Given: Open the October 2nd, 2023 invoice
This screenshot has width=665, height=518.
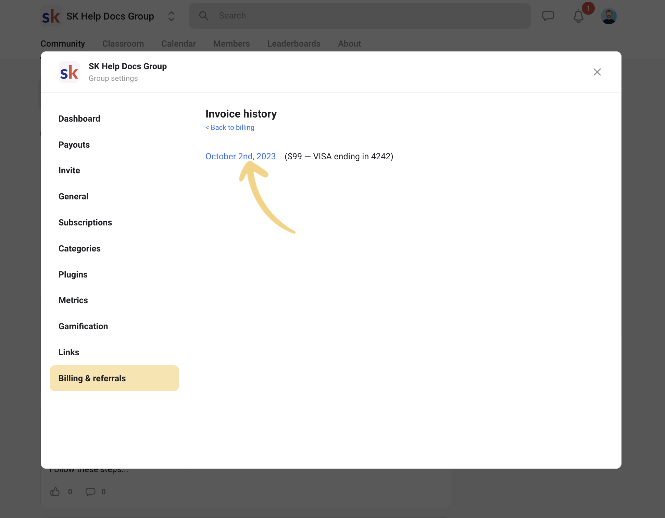Looking at the screenshot, I should pos(240,156).
